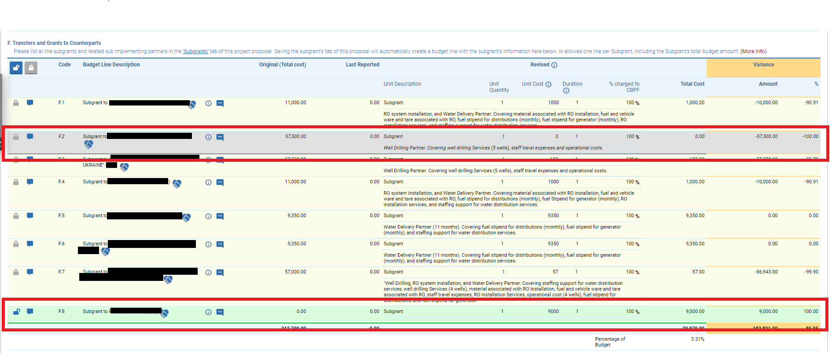Open message box icon on row F.5
The width and height of the screenshot is (832, 353).
[x=220, y=217]
